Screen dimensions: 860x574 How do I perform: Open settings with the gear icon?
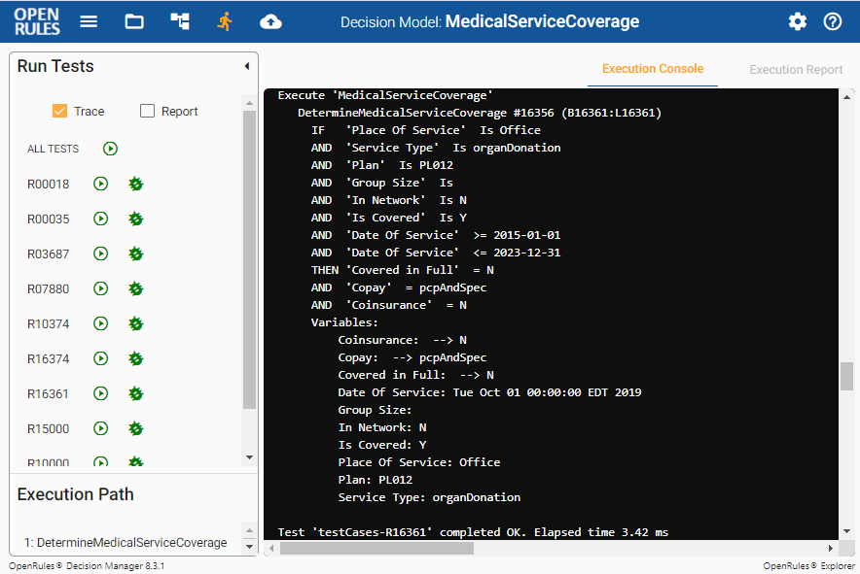(798, 21)
